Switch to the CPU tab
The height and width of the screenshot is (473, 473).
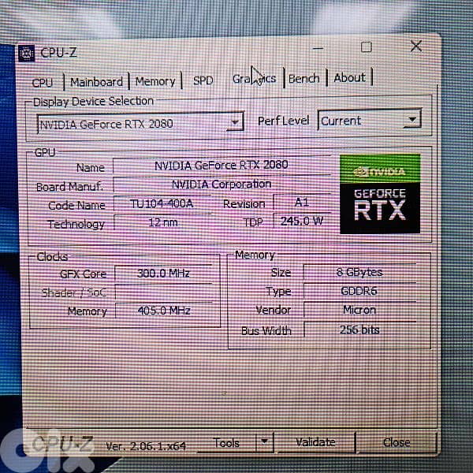43,83
